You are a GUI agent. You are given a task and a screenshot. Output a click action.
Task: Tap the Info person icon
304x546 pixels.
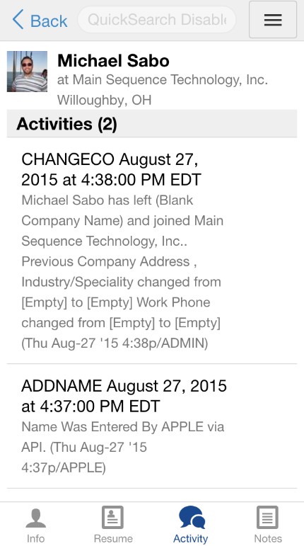(x=36, y=518)
